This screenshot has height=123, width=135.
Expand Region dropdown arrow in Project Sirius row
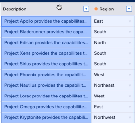(x=130, y=64)
